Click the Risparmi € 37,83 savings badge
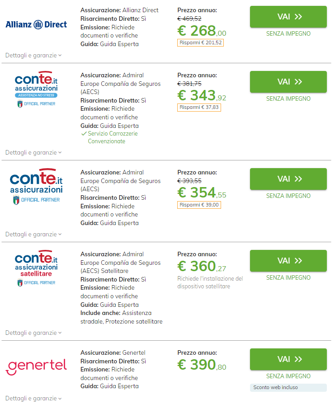 [199, 107]
